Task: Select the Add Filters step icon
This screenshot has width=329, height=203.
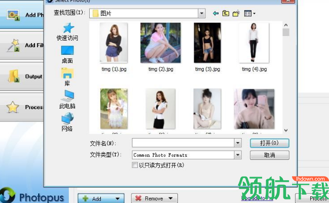Action: coord(13,45)
